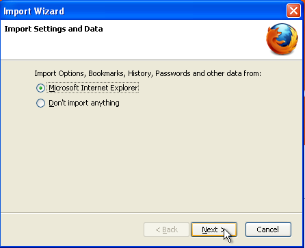Close the Import Wizard with the red X
305x248 pixels.
293,10
